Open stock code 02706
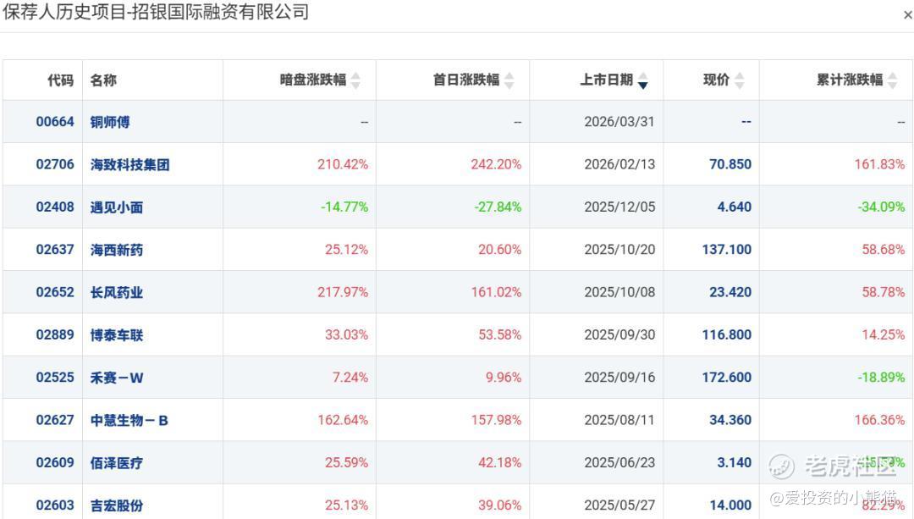Image resolution: width=914 pixels, height=519 pixels. pyautogui.click(x=55, y=164)
